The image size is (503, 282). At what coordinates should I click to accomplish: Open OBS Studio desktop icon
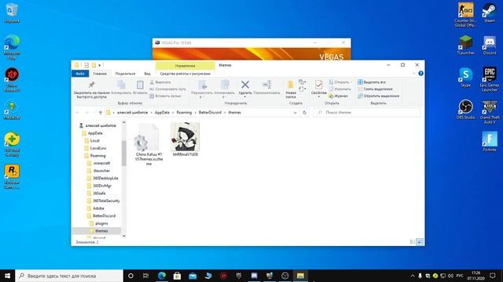click(465, 110)
